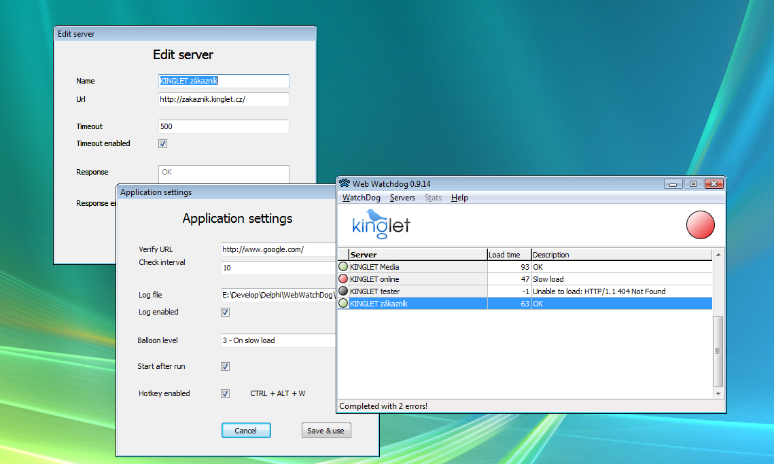Open the WatchDog menu
This screenshot has height=464, width=774.
(x=362, y=198)
